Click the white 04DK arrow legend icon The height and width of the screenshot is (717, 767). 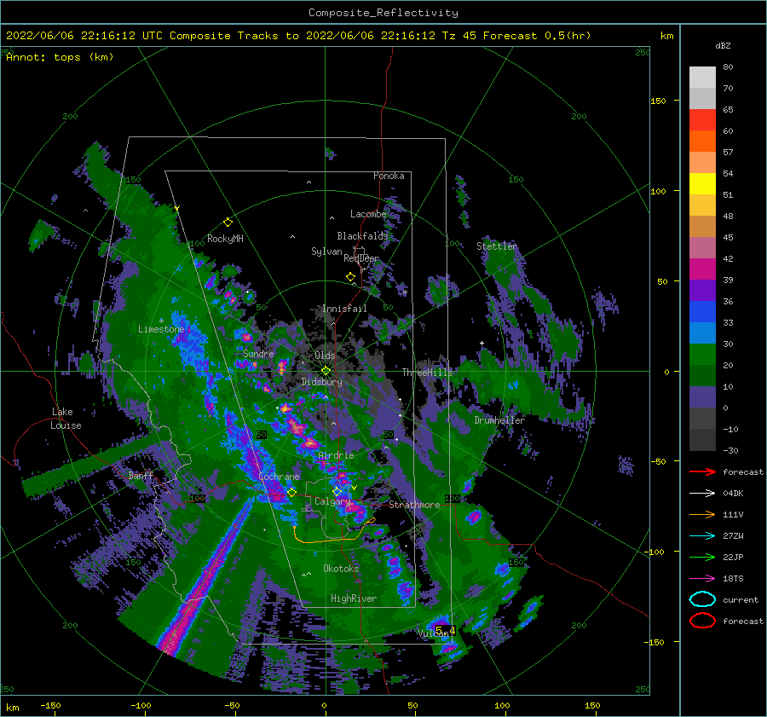(702, 493)
